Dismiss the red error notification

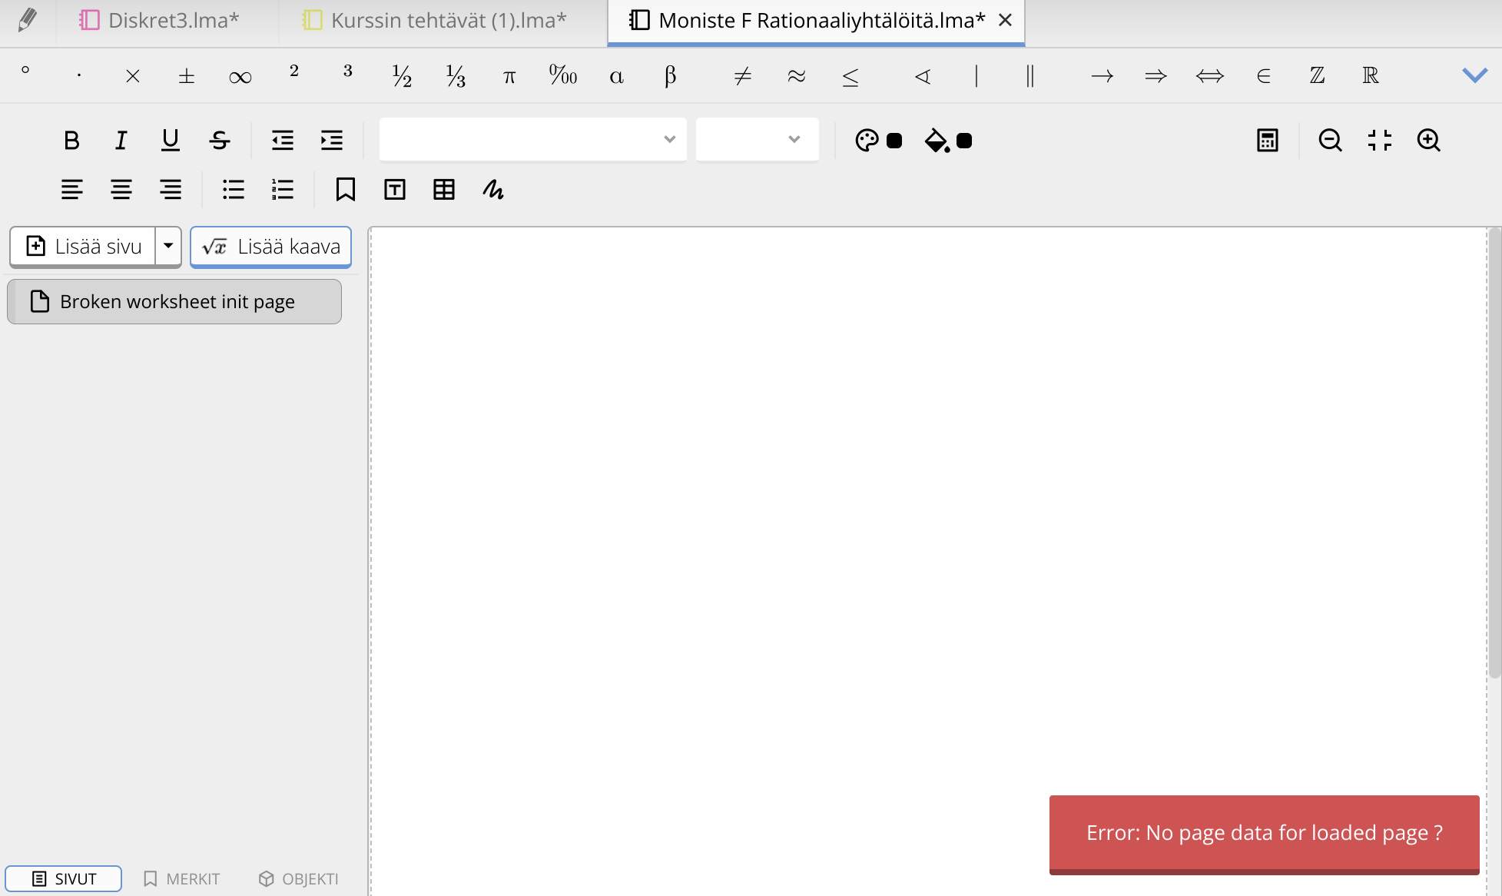pos(1264,834)
